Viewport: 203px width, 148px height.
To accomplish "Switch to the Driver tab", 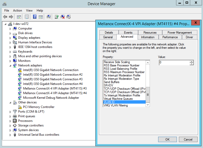I will tap(189, 37).
